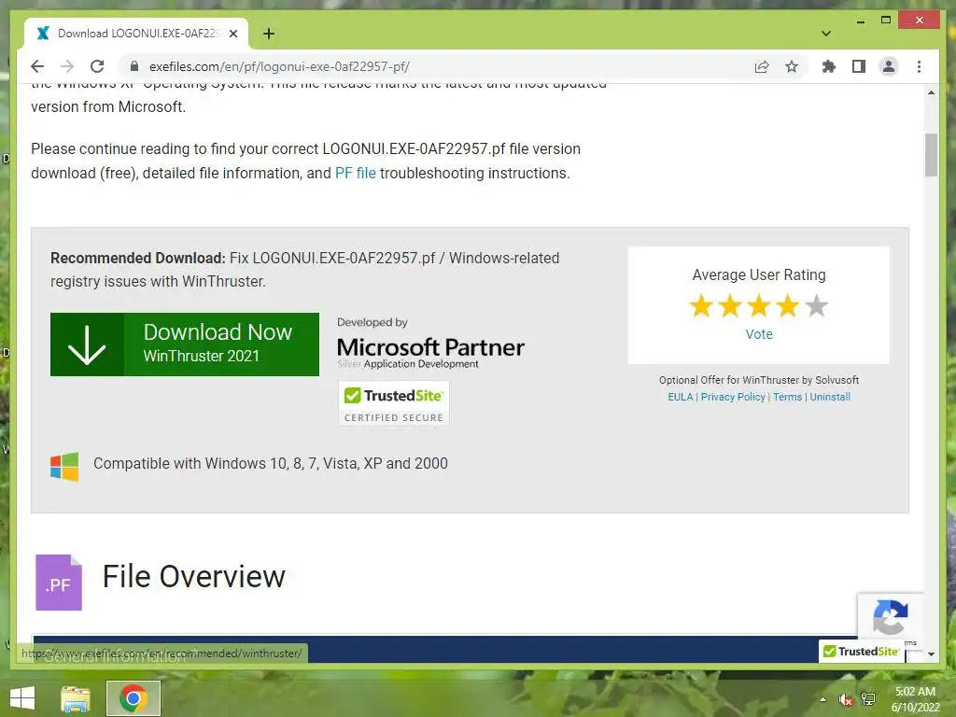This screenshot has height=717, width=956.
Task: Open File Explorer from the taskbar
Action: (75, 698)
